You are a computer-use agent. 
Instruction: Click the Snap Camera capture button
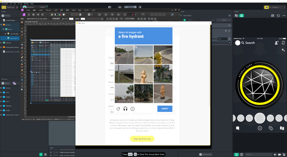[260, 118]
